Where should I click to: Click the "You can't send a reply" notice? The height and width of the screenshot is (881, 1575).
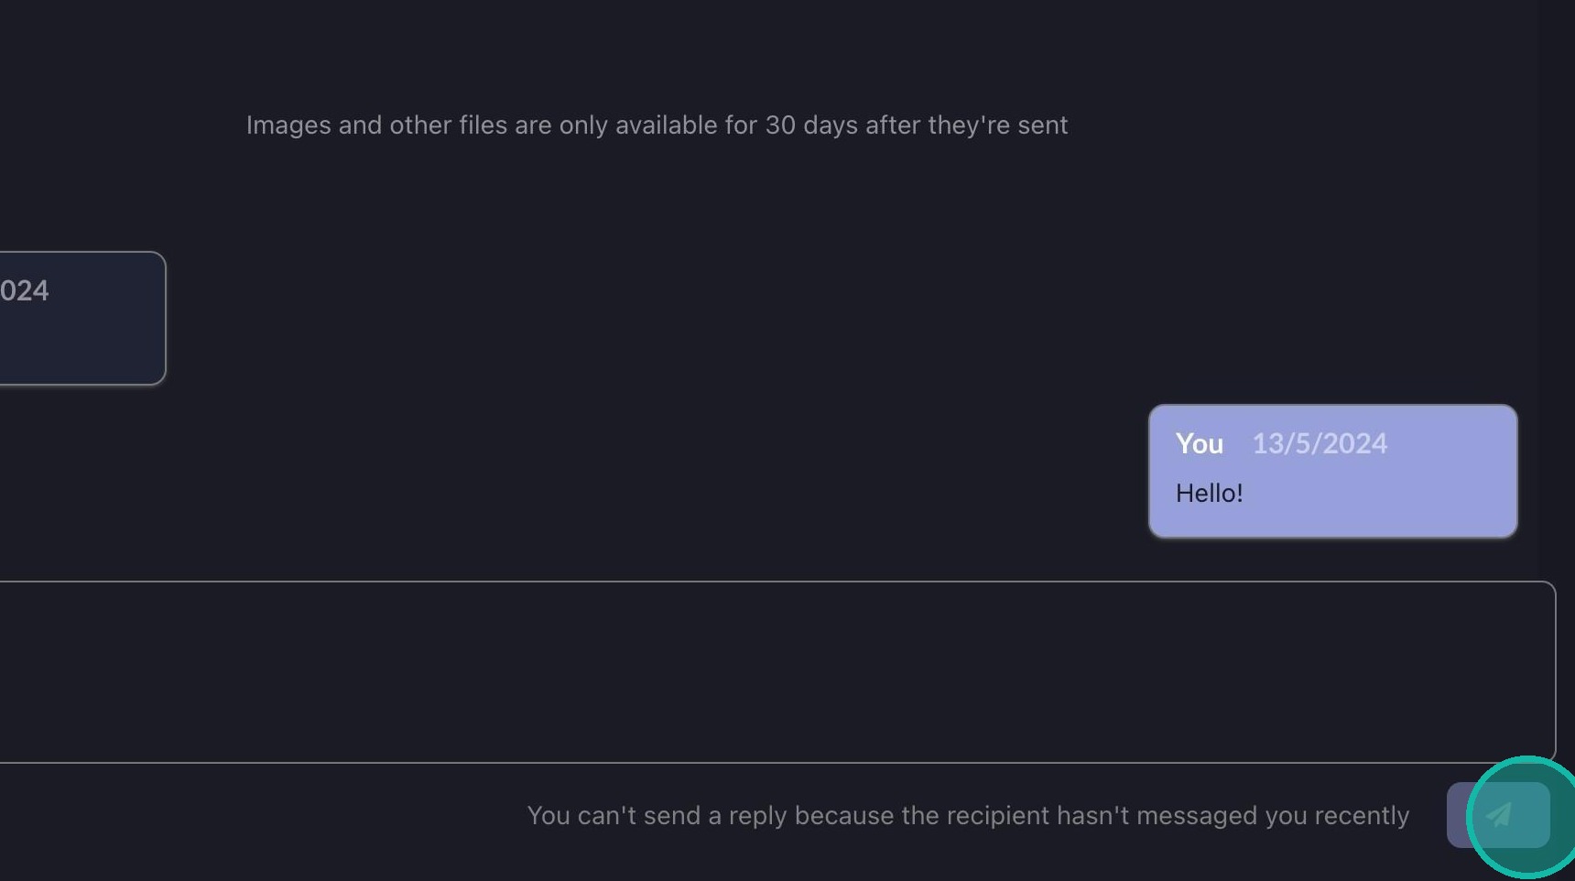click(x=968, y=816)
